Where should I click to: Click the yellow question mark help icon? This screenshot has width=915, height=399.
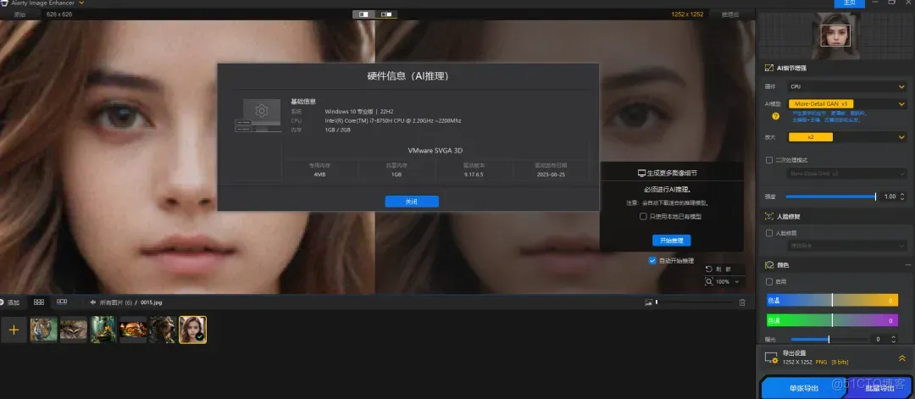tap(775, 116)
